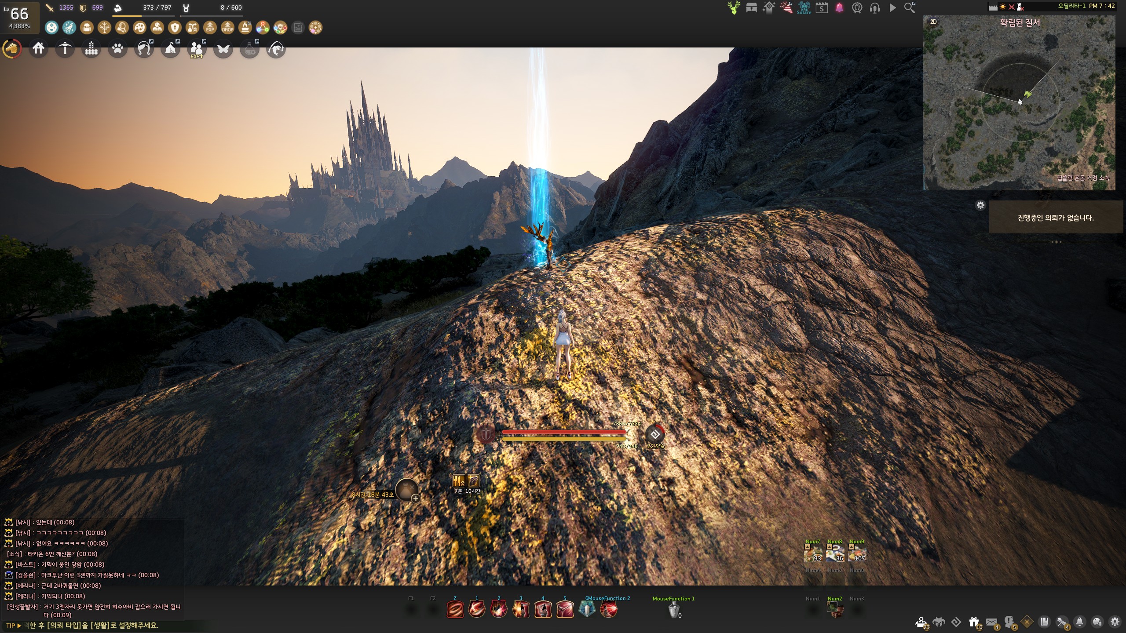Image resolution: width=1126 pixels, height=633 pixels.
Task: Open the bookmark book icon
Action: 1045,622
